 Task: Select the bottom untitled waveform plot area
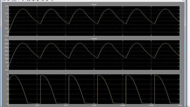[94, 89]
